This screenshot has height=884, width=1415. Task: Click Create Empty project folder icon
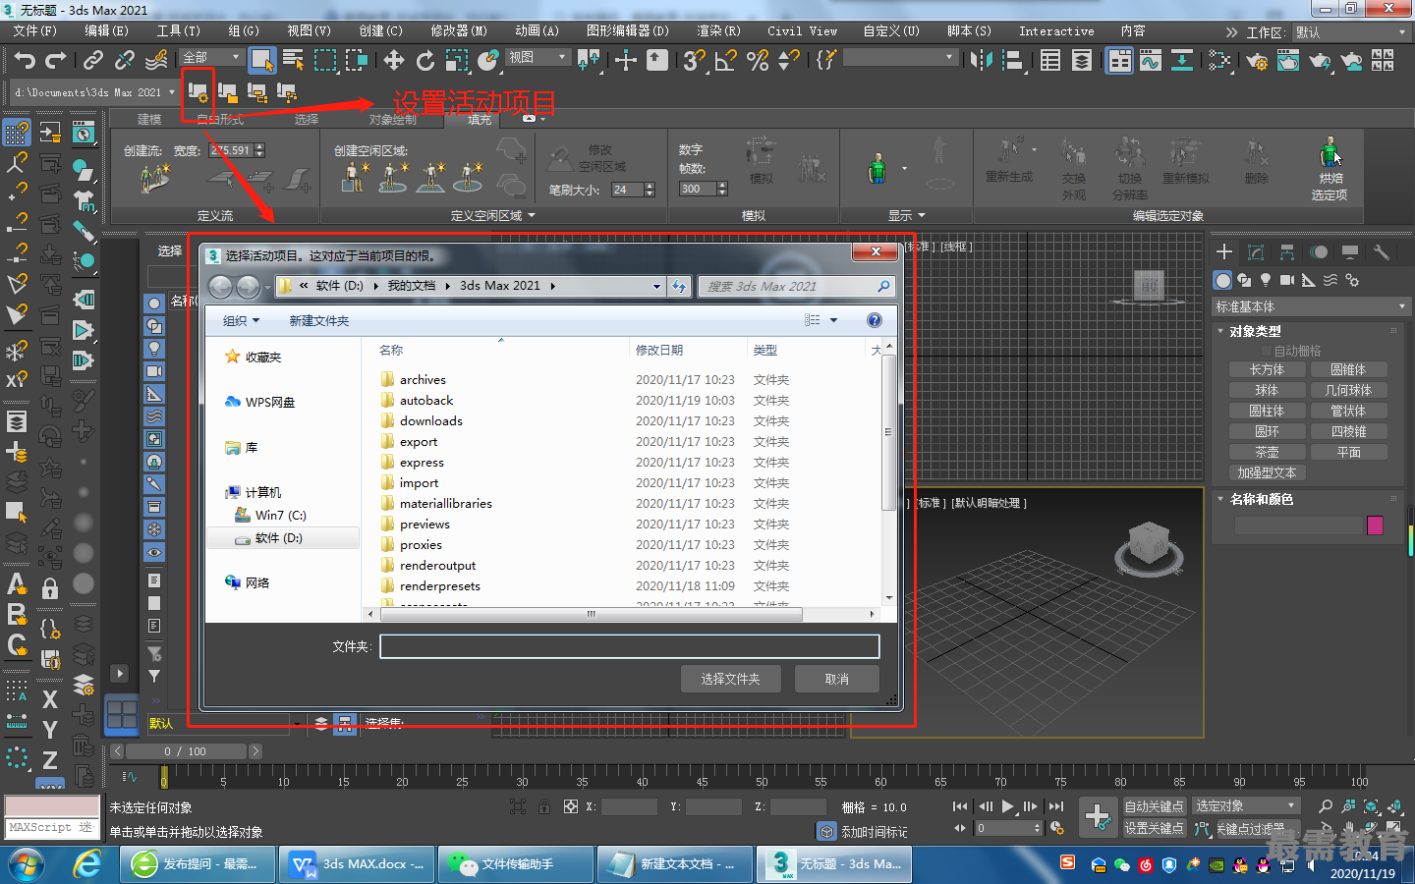(x=227, y=92)
